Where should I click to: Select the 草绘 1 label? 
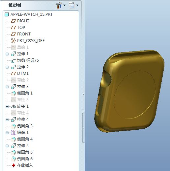[23, 47]
